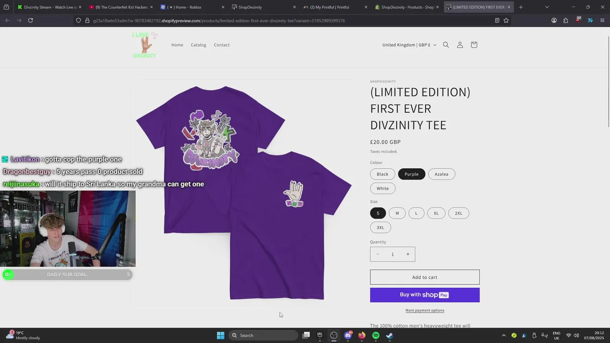Close the Home - Roblox tab

(223, 7)
